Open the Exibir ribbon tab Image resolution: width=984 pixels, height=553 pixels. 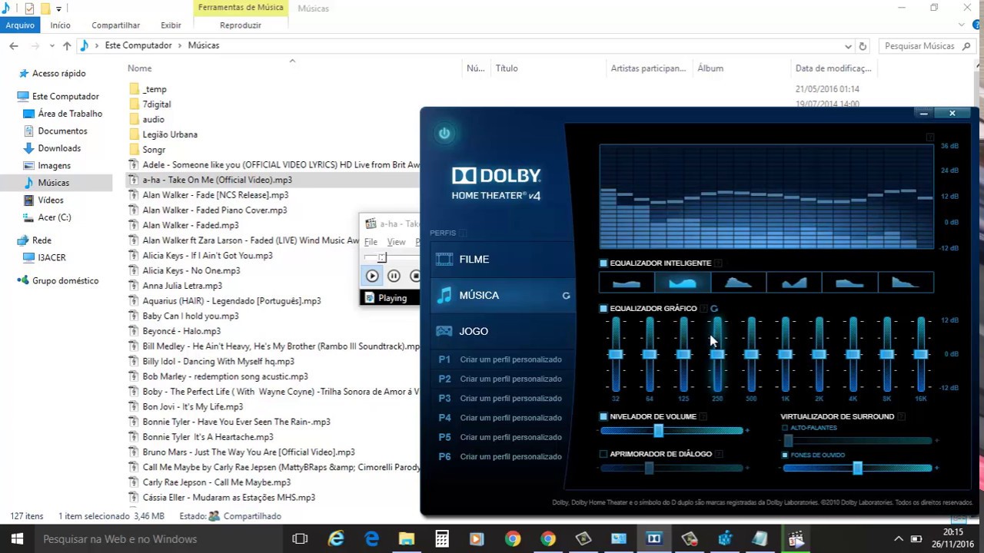tap(171, 25)
